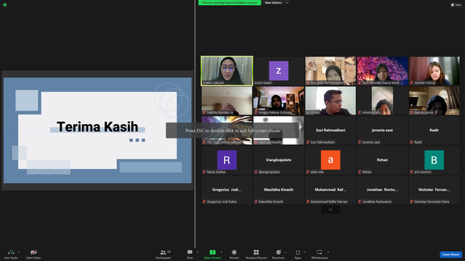Click the green 'You are viewing' screen banner
This screenshot has height=261, width=465.
230,3
